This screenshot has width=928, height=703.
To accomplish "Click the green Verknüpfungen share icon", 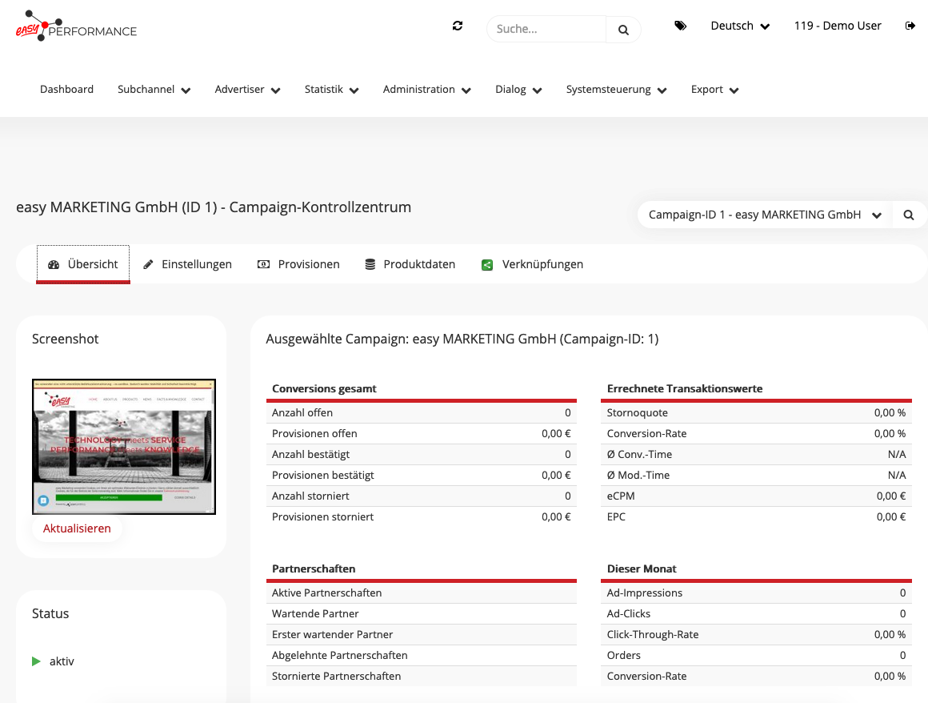I will pyautogui.click(x=486, y=265).
